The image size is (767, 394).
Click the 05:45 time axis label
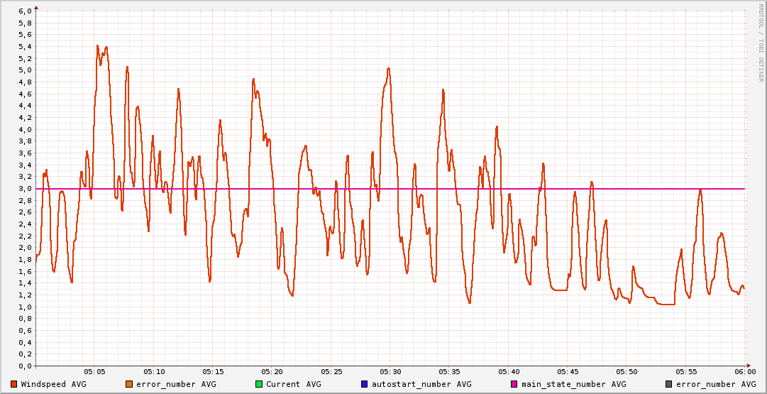click(x=568, y=371)
